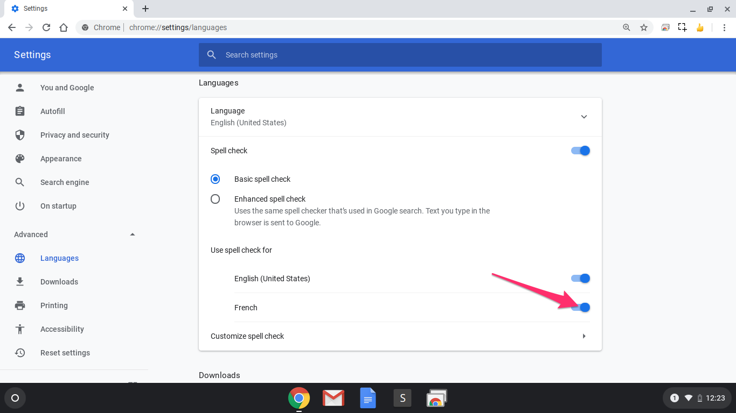The image size is (736, 413).
Task: Toggle spell check for French
Action: point(581,308)
